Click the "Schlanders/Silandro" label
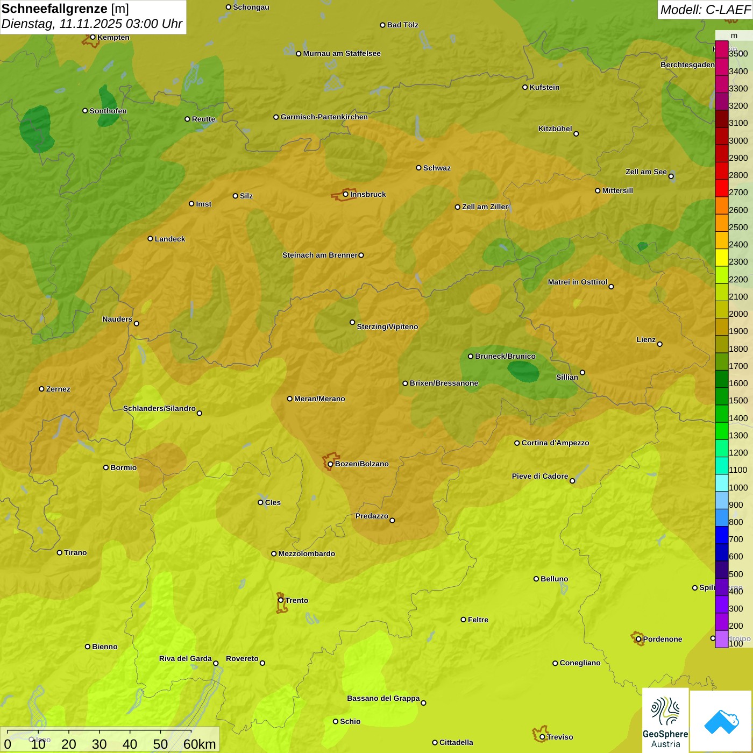This screenshot has height=753, width=753. point(159,408)
